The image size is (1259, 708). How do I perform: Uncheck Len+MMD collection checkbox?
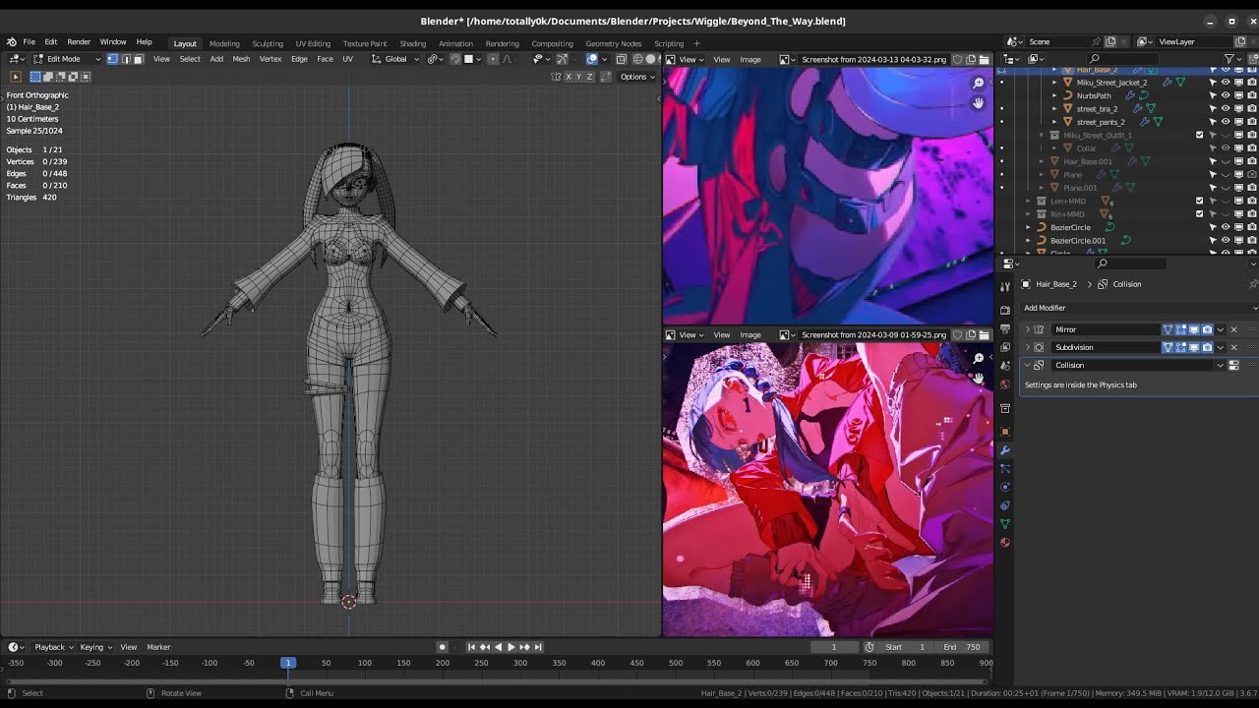[1200, 201]
